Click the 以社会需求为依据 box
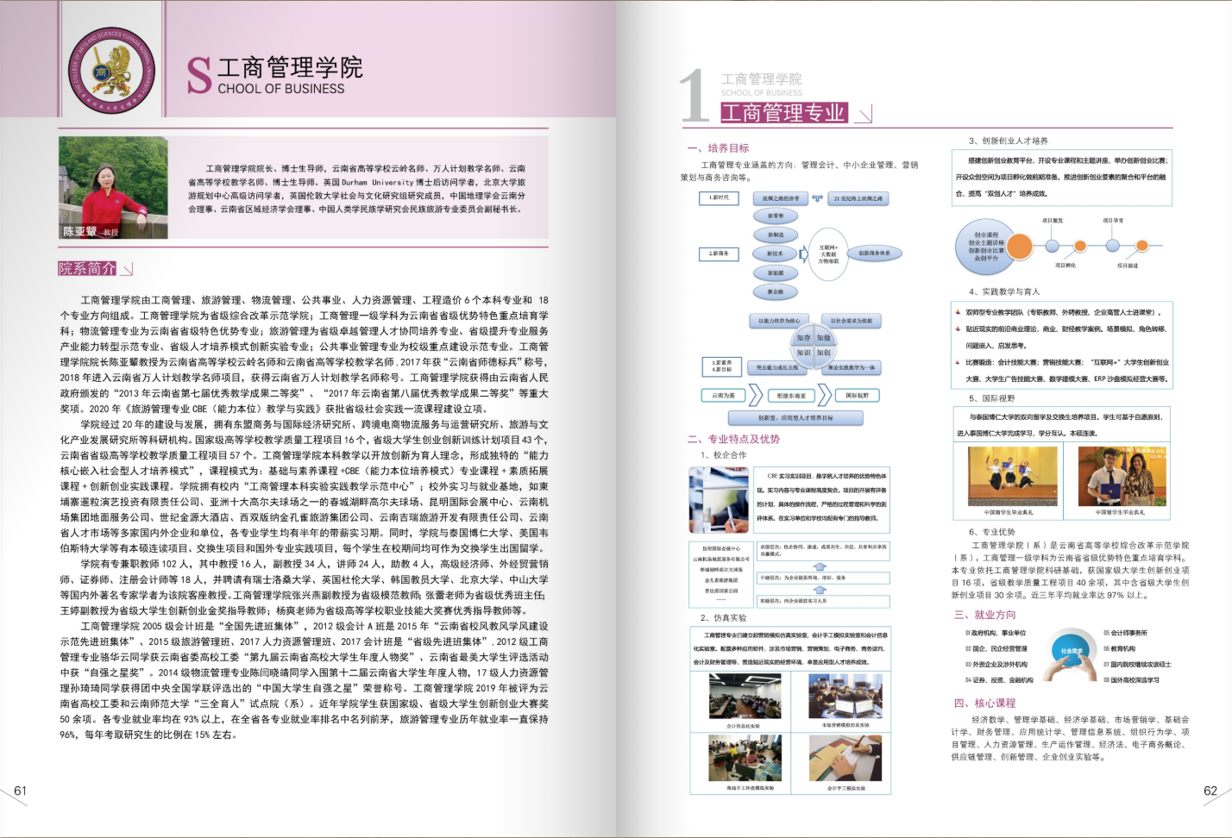The width and height of the screenshot is (1232, 838). [852, 321]
